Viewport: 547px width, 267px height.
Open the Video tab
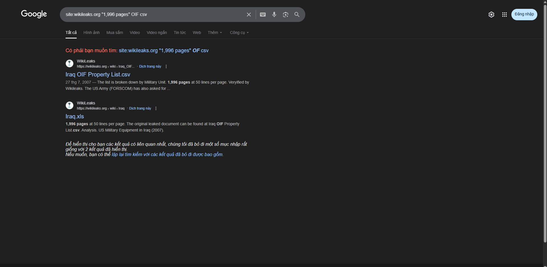(x=135, y=33)
